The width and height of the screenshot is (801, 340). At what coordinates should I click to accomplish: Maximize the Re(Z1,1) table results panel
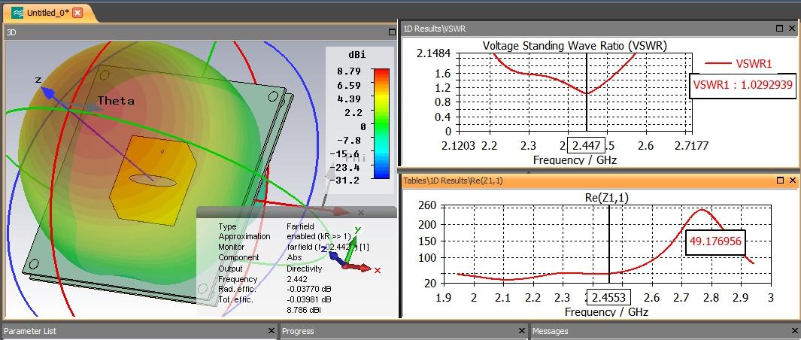tap(780, 181)
